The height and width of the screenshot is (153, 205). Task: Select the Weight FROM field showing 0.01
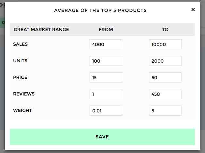pyautogui.click(x=106, y=110)
